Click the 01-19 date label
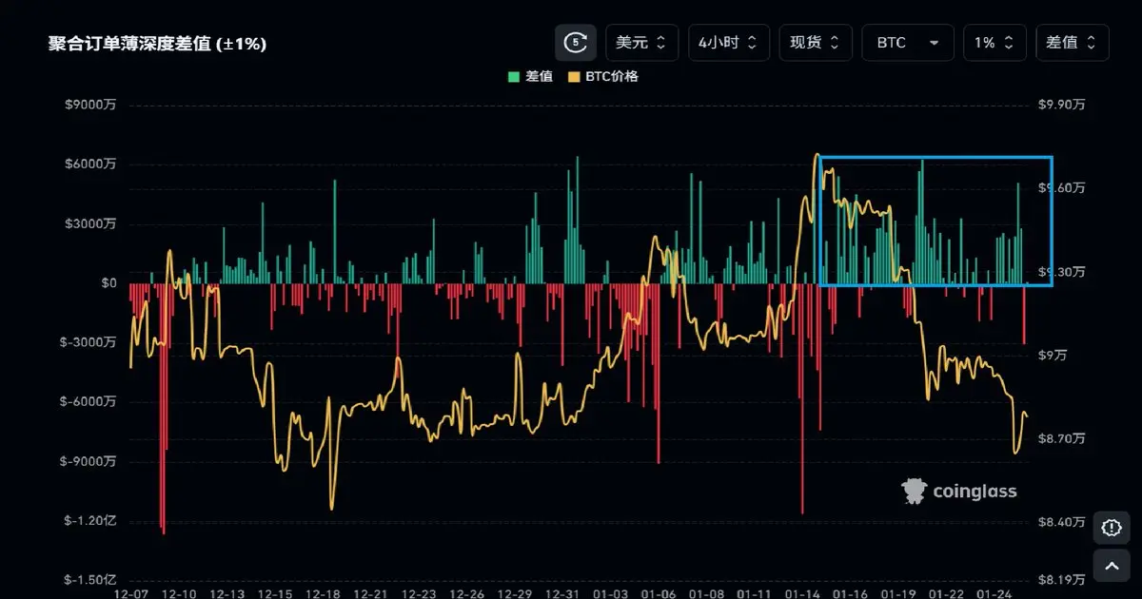 [x=897, y=593]
